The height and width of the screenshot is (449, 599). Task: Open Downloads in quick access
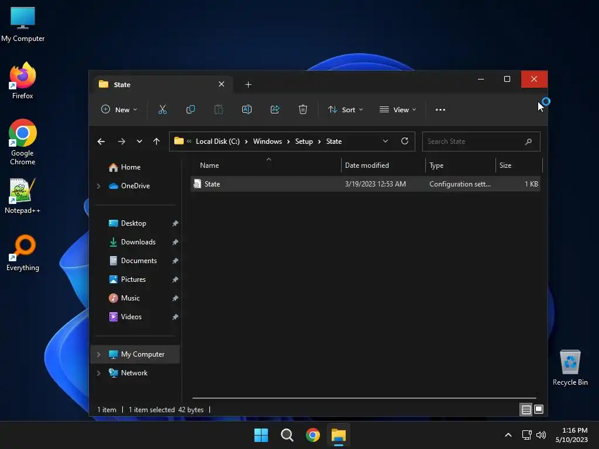pos(138,242)
